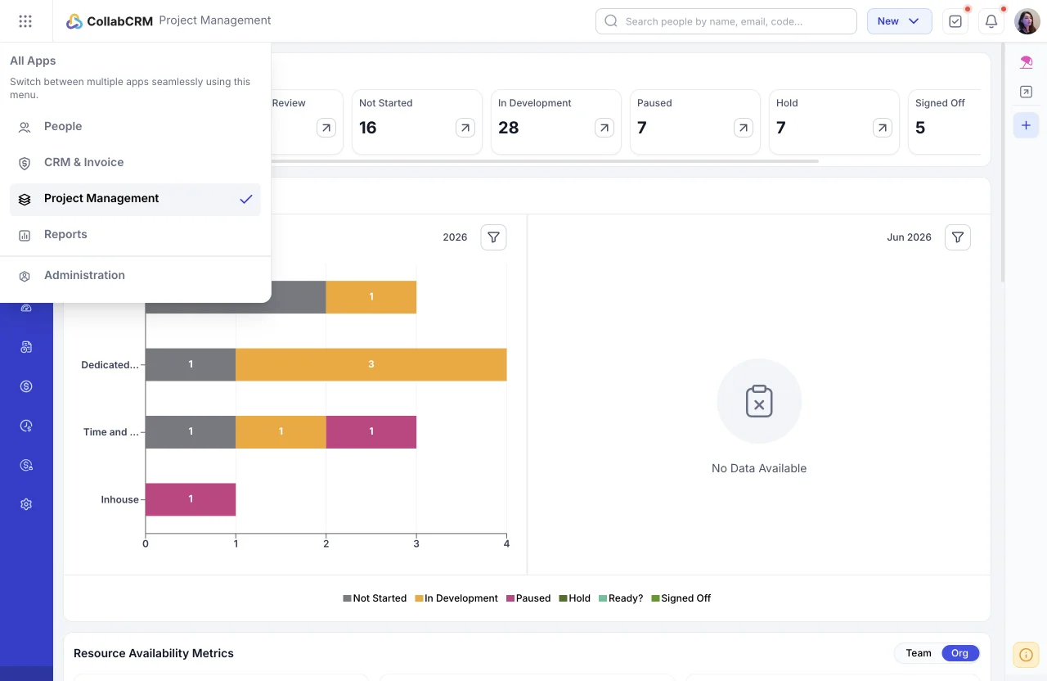The width and height of the screenshot is (1047, 681).
Task: Click the Dedicated... axis label
Action: 110,365
